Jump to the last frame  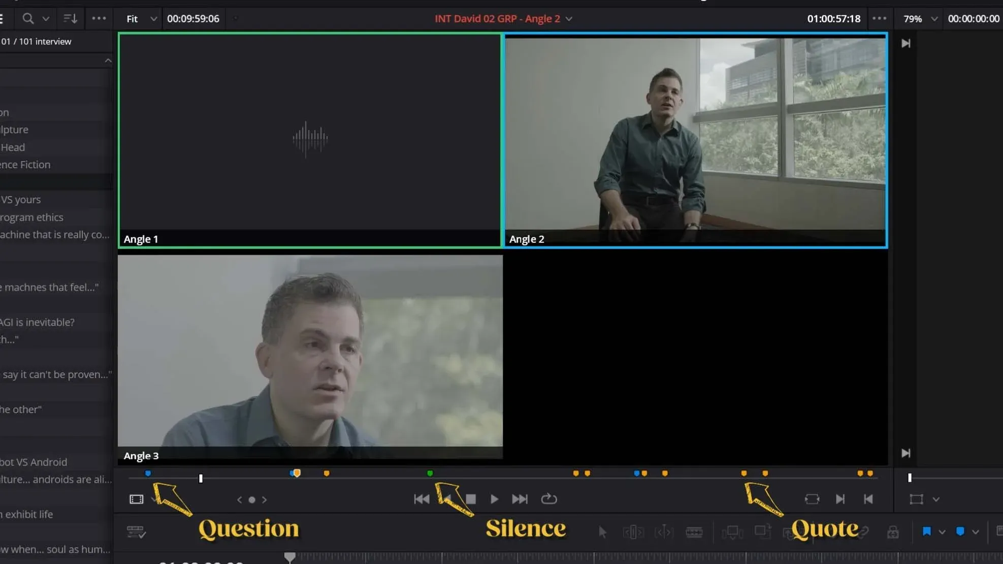520,499
